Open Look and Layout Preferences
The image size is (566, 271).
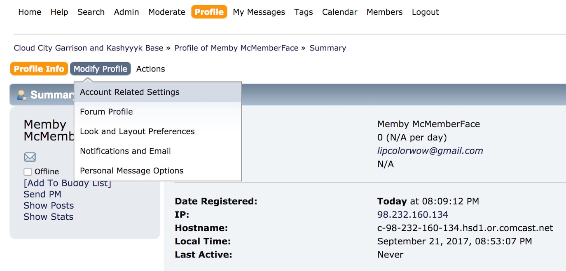coord(137,131)
